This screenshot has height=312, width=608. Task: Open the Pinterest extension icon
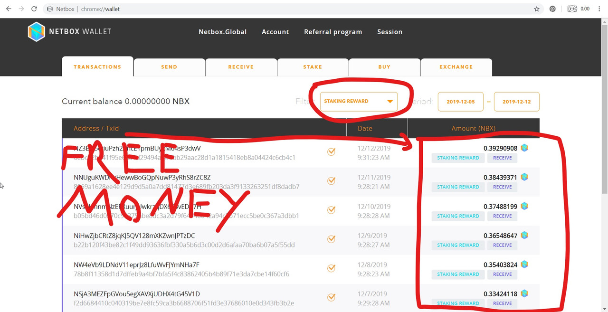coord(552,9)
